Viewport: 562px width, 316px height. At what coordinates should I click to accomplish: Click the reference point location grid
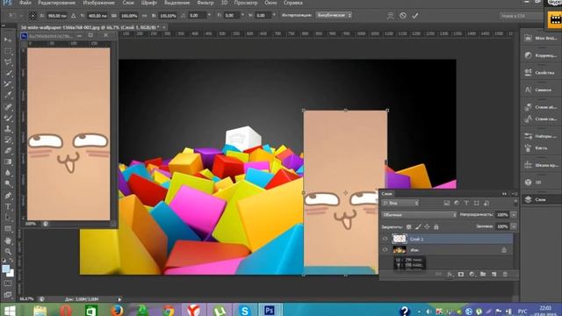(x=32, y=16)
